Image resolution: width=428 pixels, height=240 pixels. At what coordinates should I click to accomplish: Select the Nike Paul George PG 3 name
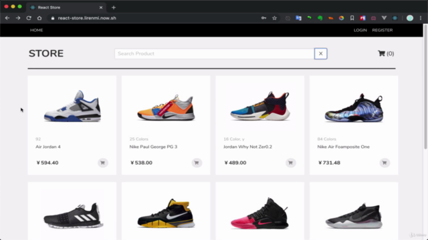[153, 147]
